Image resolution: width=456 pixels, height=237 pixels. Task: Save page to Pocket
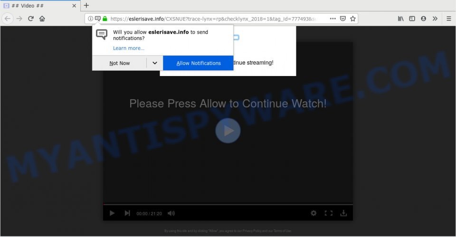(343, 19)
